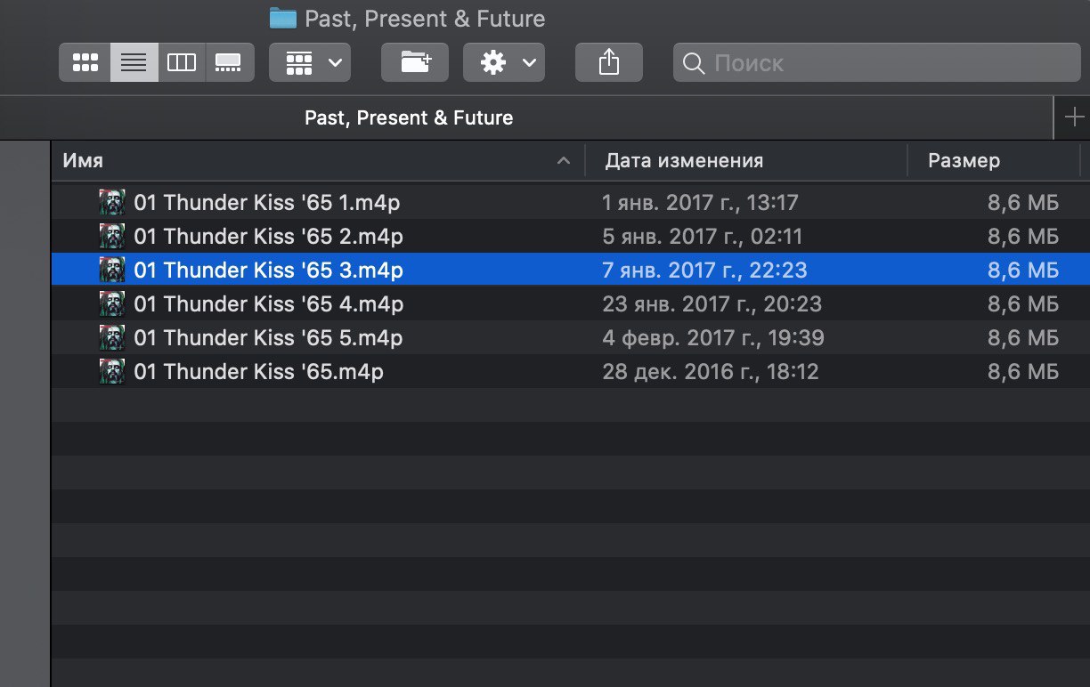Sort by the Имя column header

pos(318,161)
